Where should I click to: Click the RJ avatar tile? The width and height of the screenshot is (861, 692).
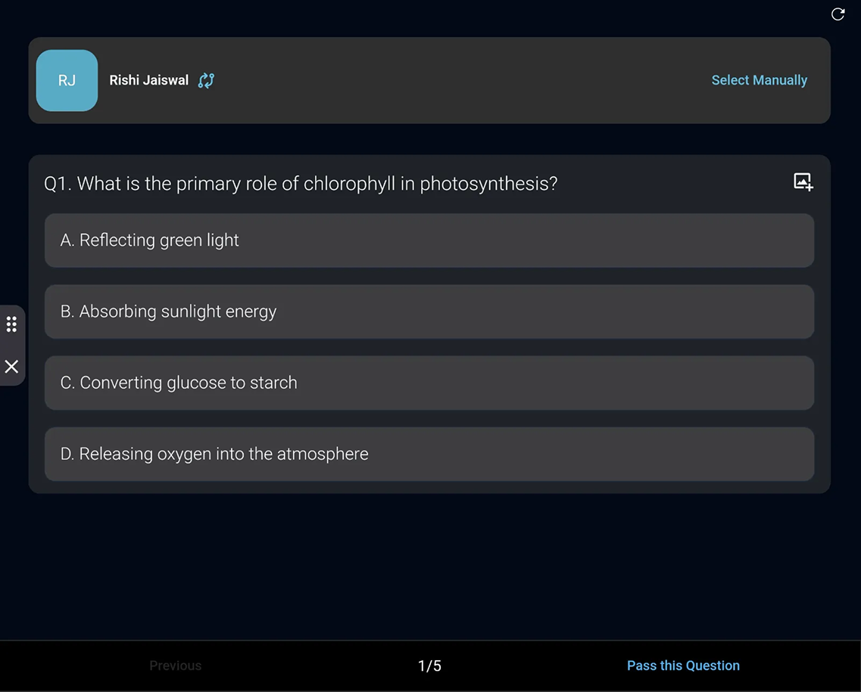67,80
